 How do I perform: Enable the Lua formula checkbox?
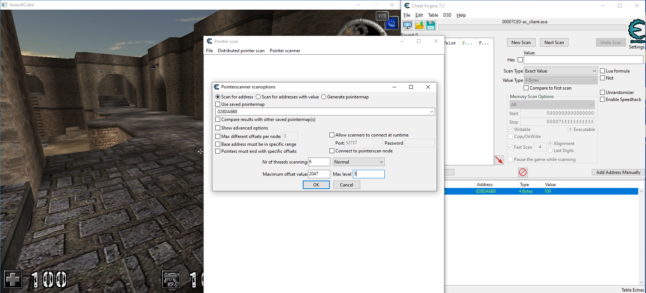click(x=603, y=71)
